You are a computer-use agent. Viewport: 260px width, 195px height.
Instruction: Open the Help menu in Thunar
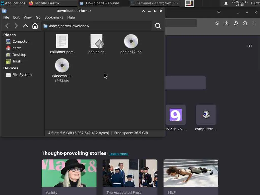tap(71, 18)
